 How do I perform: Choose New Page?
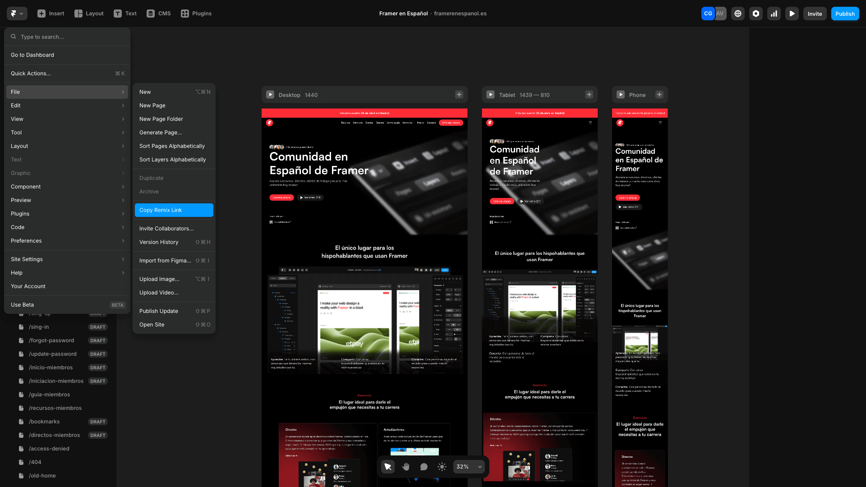point(174,106)
